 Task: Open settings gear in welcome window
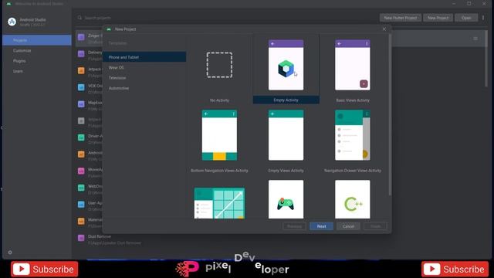coord(10,253)
